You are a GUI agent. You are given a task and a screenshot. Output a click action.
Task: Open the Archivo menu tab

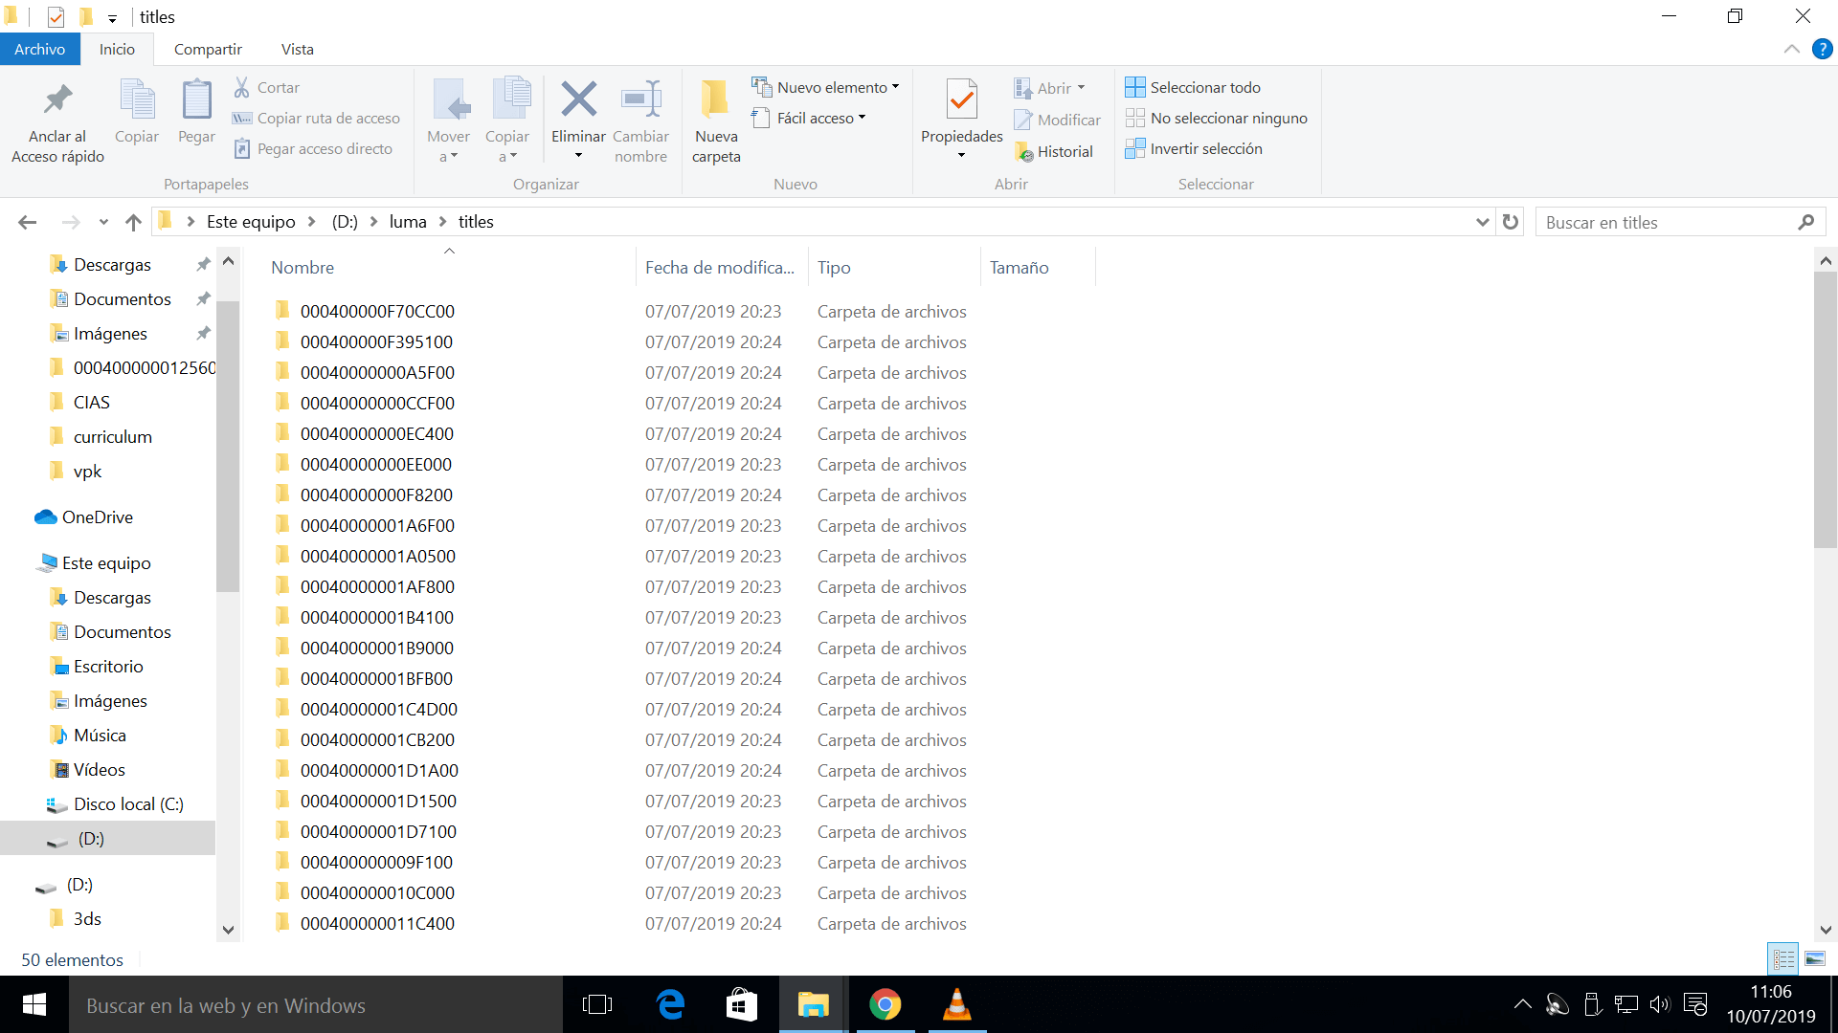click(39, 49)
